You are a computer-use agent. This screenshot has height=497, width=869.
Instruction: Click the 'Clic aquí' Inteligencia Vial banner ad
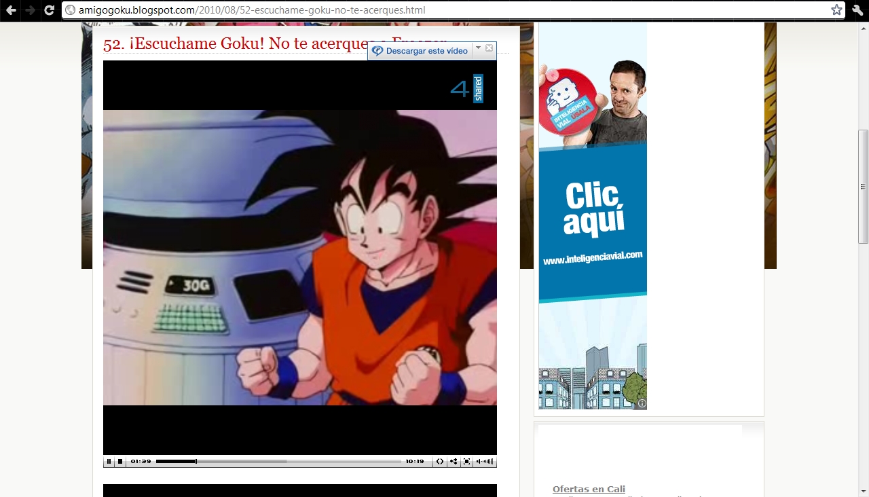[593, 216]
